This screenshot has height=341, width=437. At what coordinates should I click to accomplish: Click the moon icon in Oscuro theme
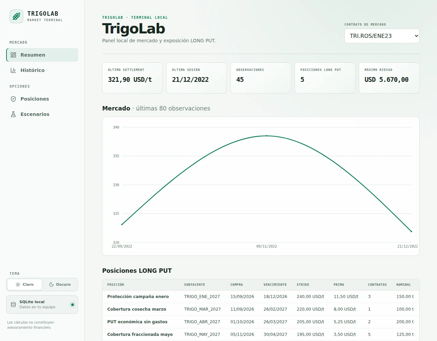51,284
